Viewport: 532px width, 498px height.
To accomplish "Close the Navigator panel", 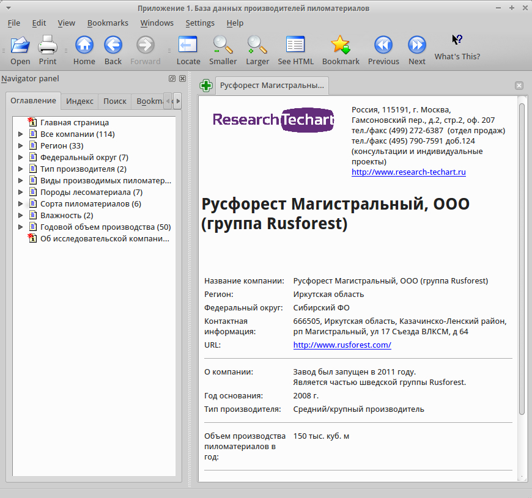I will click(x=182, y=79).
